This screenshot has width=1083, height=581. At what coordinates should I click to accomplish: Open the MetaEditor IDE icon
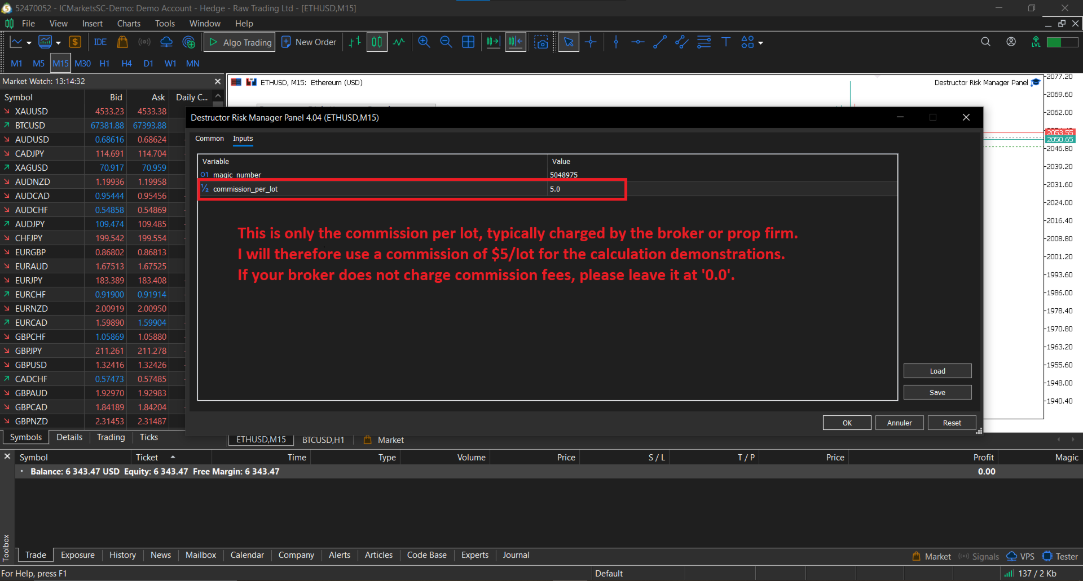(100, 42)
